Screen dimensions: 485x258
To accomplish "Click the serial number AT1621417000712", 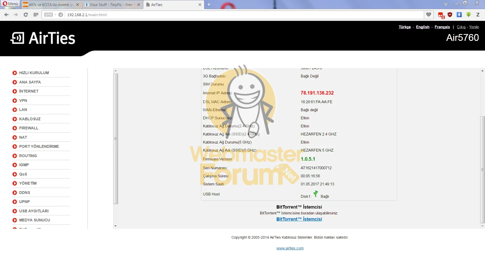I will (x=316, y=168).
